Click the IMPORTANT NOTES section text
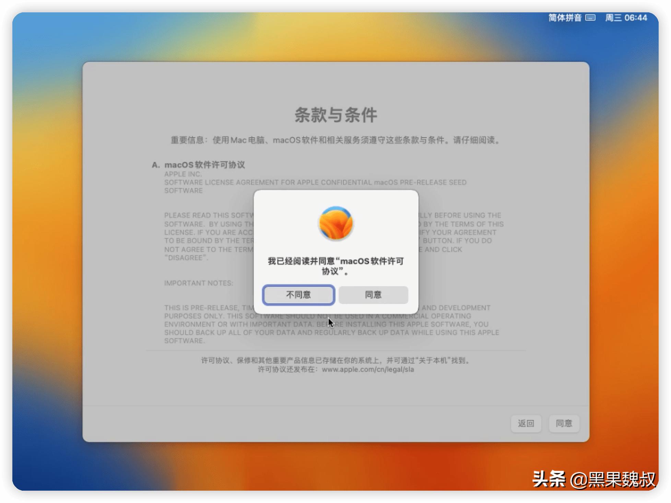 (198, 283)
